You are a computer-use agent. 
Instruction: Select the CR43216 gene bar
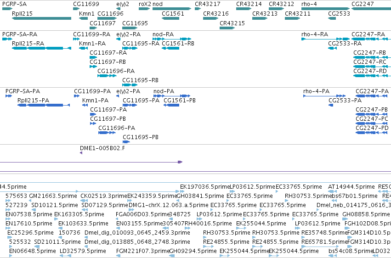click(211, 18)
